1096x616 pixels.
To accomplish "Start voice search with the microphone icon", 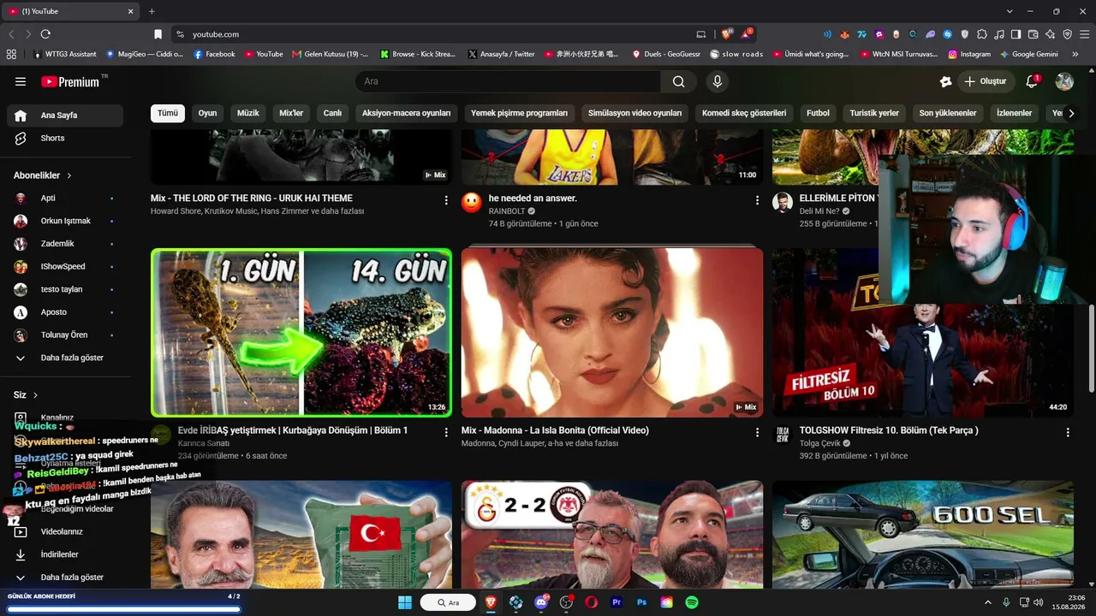I will (x=718, y=81).
